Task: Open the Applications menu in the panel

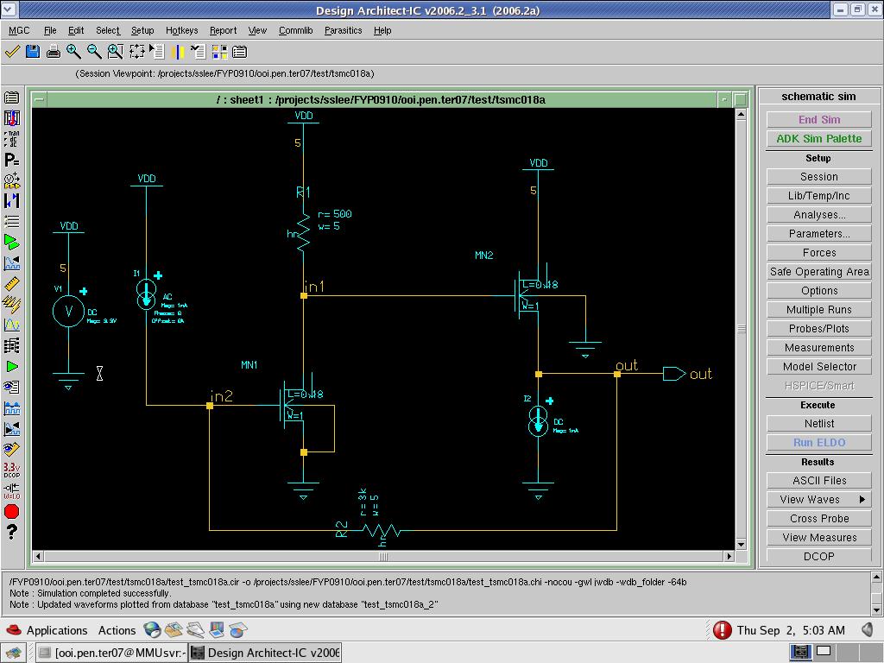Action: [x=56, y=630]
